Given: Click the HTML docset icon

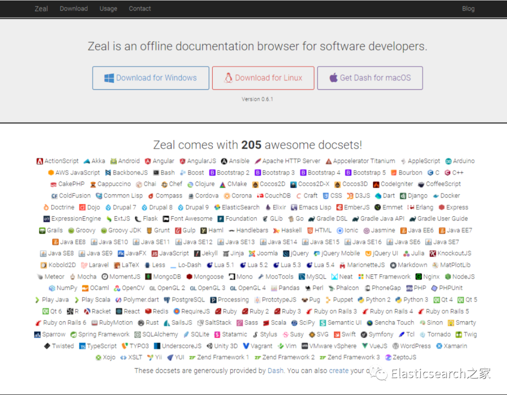Looking at the screenshot, I should tap(310, 231).
